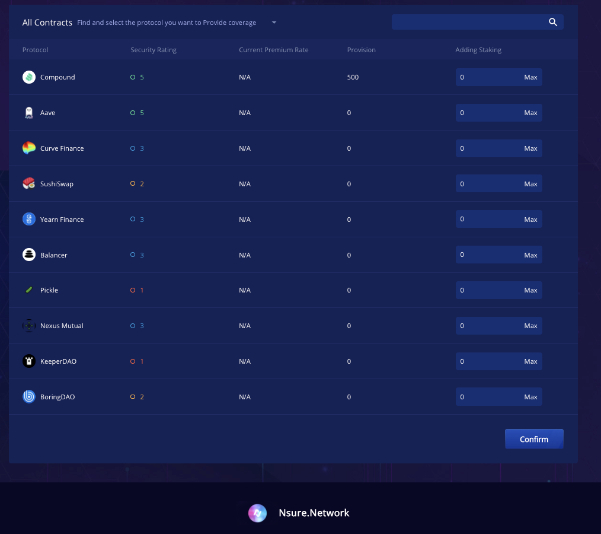Click the Nsure.Network footer text

314,513
